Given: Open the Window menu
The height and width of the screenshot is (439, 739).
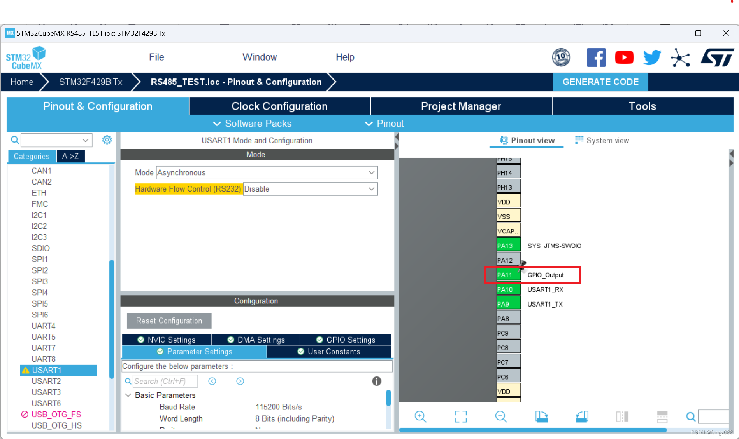Looking at the screenshot, I should (x=260, y=57).
